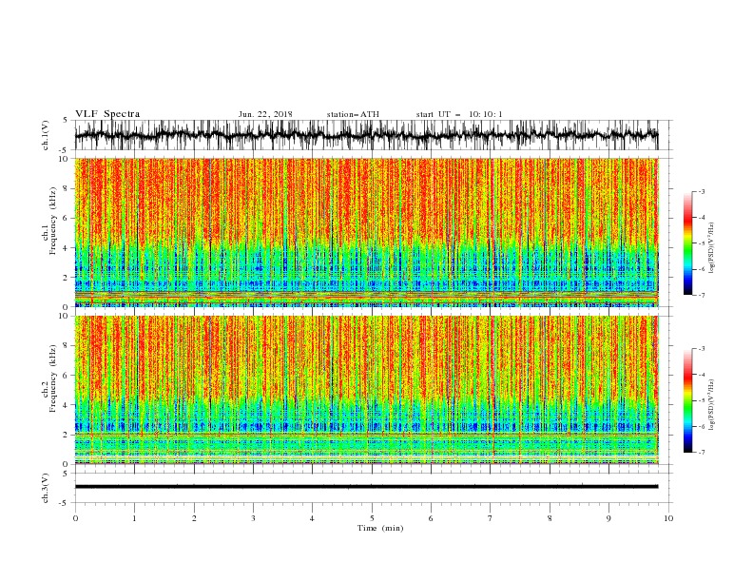Click the flat ch.3 black trace
Image resolution: width=753 pixels, height=582 pixels.
[366, 487]
